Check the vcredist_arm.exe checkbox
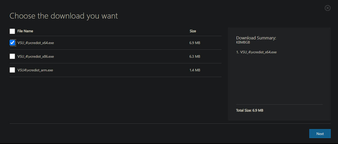Viewport: 338px width, 144px height. tap(12, 70)
